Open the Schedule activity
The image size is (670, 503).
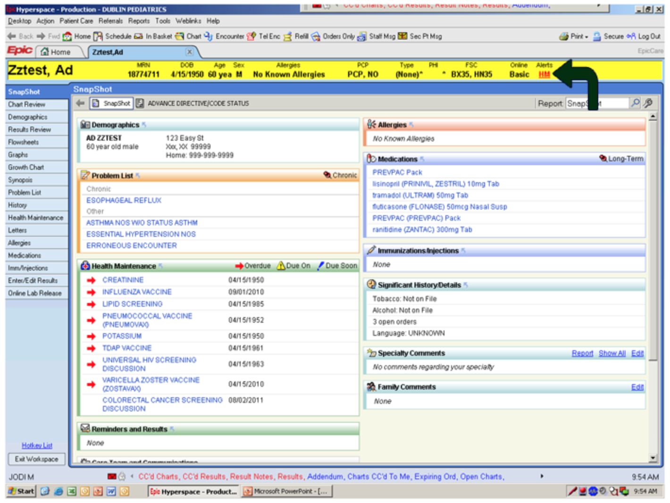pyautogui.click(x=112, y=36)
